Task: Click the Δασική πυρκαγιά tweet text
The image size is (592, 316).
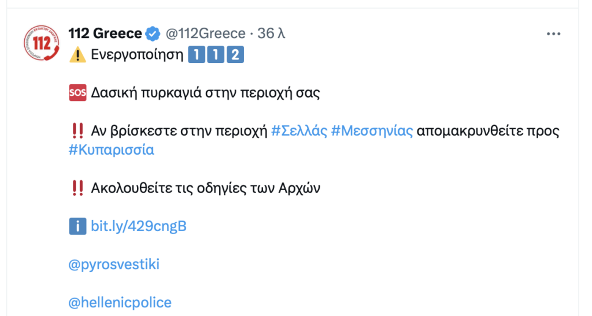Action: coord(205,94)
